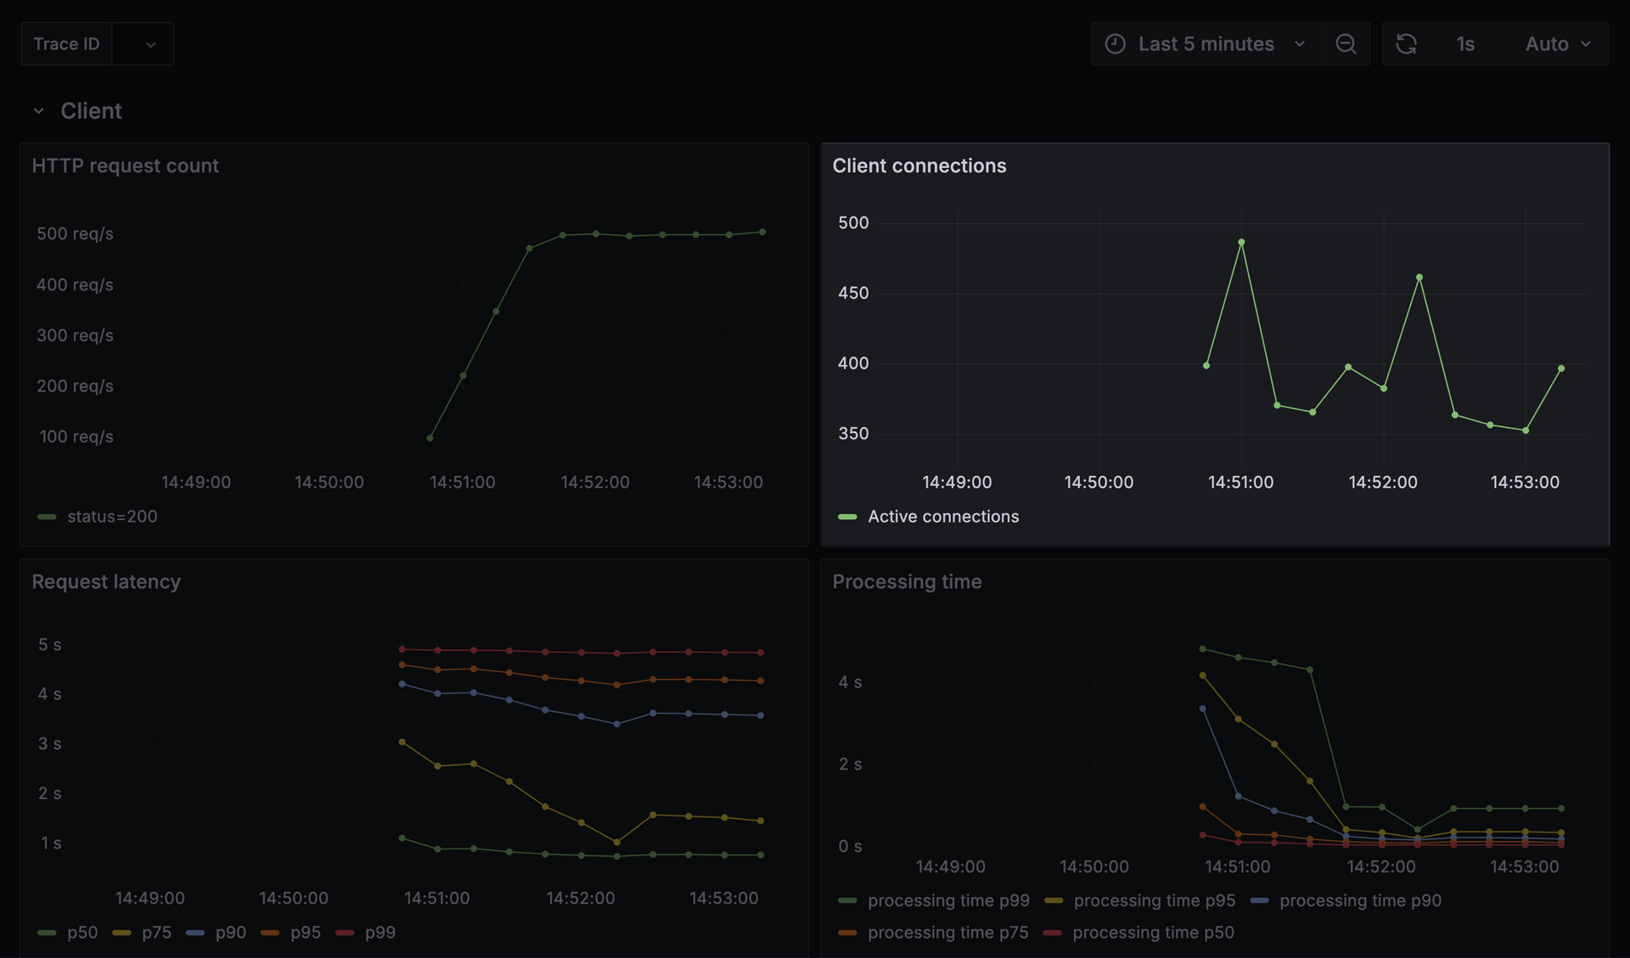
Task: Click the p50 legend color line
Action: [47, 933]
